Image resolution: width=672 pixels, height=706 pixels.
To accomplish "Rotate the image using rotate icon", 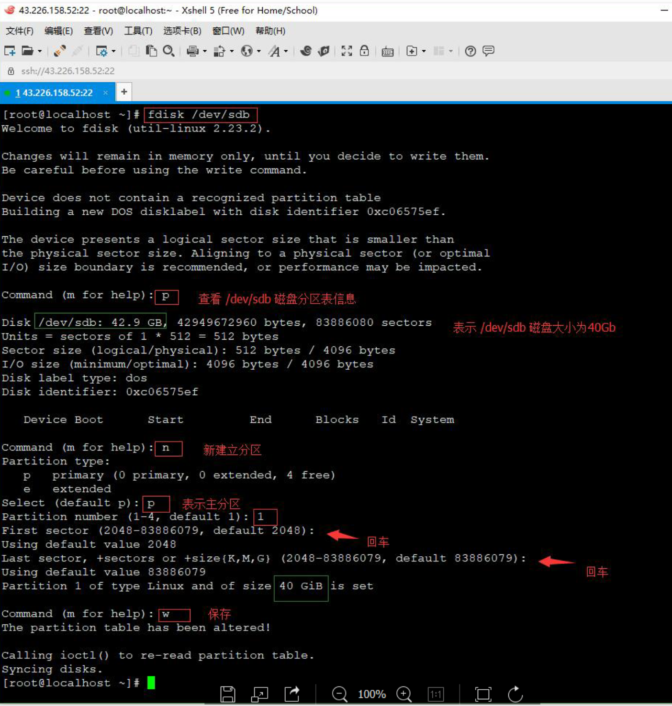I will click(x=515, y=694).
